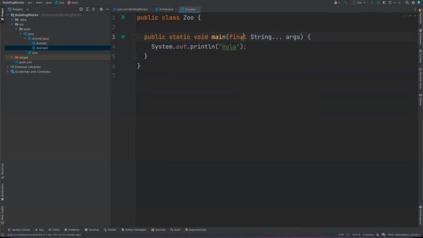Expand External Libraries node
The image size is (423, 238).
click(x=8, y=67)
